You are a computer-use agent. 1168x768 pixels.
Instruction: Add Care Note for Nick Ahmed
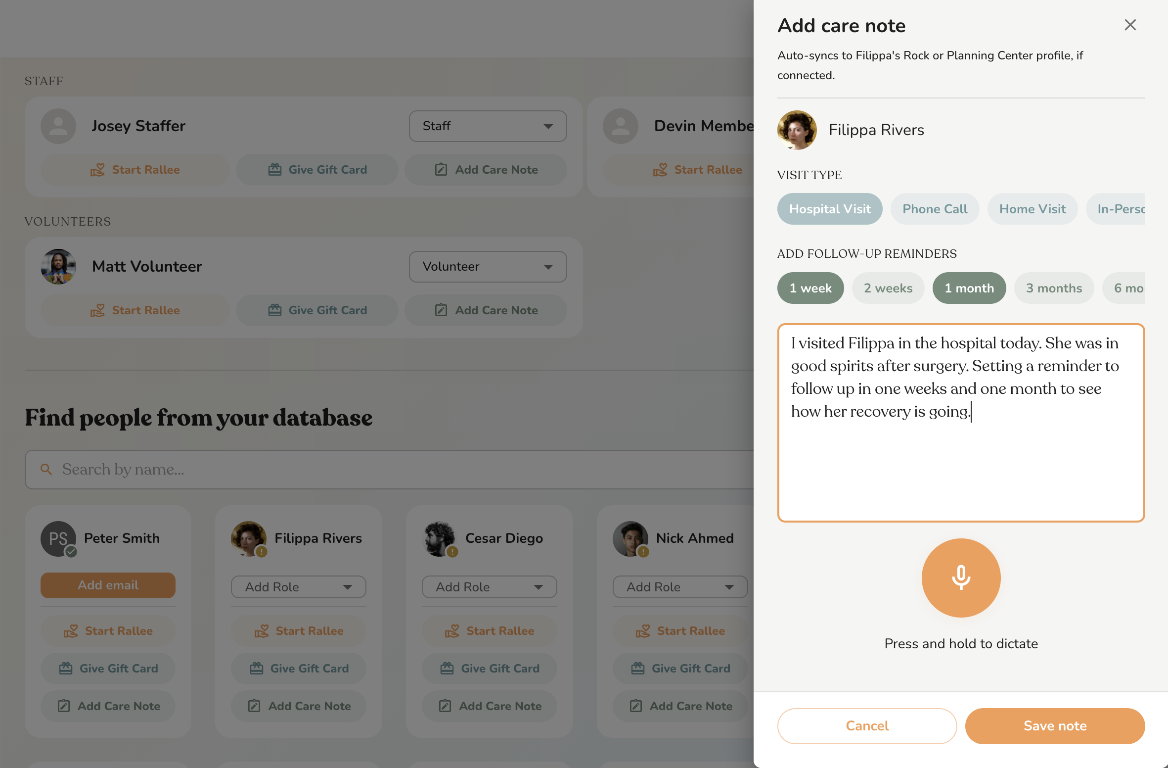click(x=680, y=706)
